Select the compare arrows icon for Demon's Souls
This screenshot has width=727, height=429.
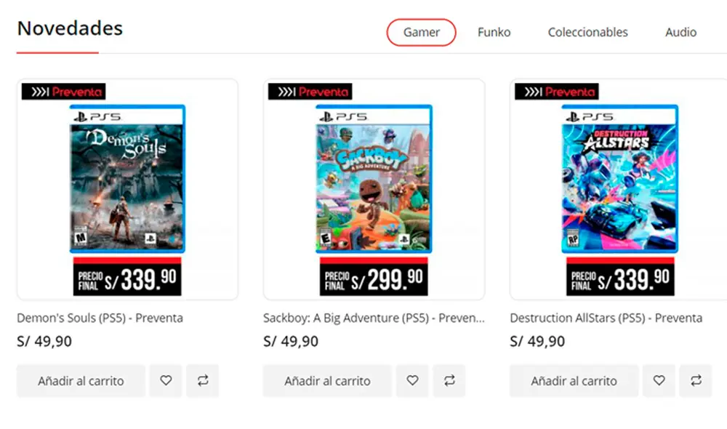click(202, 380)
